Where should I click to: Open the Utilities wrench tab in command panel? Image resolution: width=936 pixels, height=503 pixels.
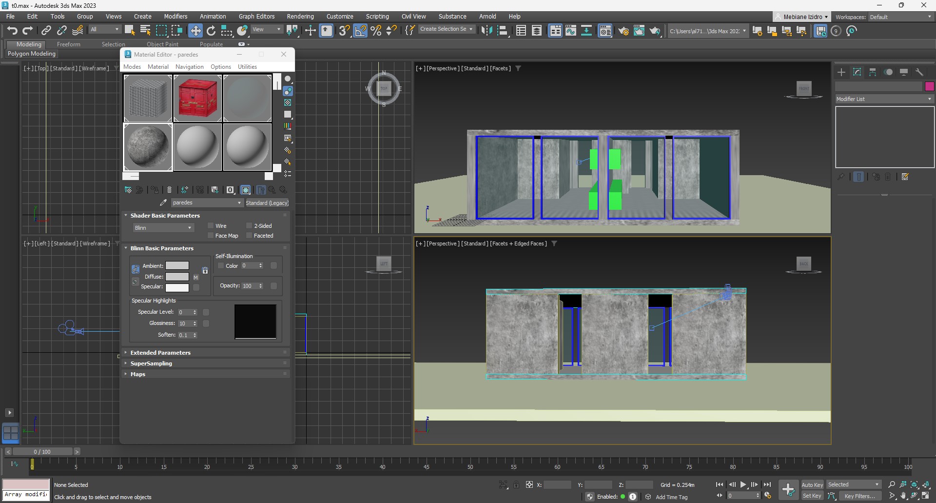point(919,72)
